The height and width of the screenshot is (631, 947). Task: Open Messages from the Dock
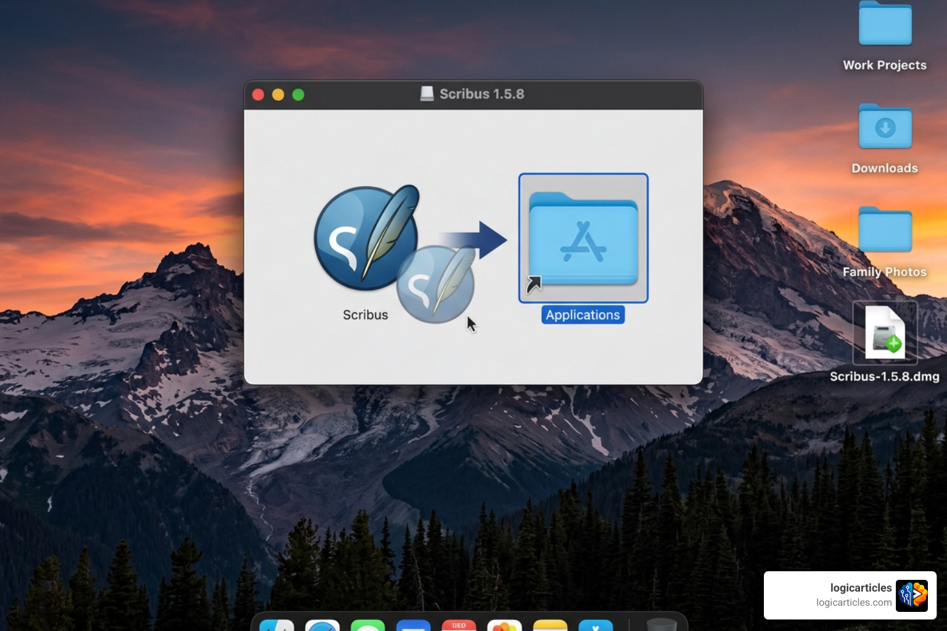click(368, 625)
